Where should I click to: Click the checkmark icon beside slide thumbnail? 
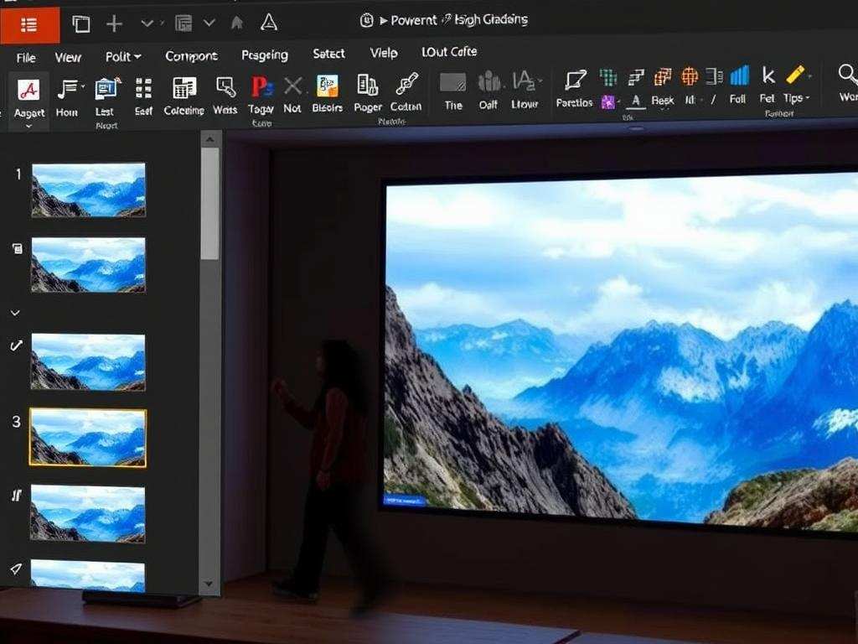(17, 345)
